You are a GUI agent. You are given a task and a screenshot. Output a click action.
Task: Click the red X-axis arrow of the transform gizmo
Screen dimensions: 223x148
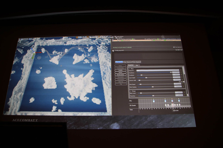tap(39, 53)
